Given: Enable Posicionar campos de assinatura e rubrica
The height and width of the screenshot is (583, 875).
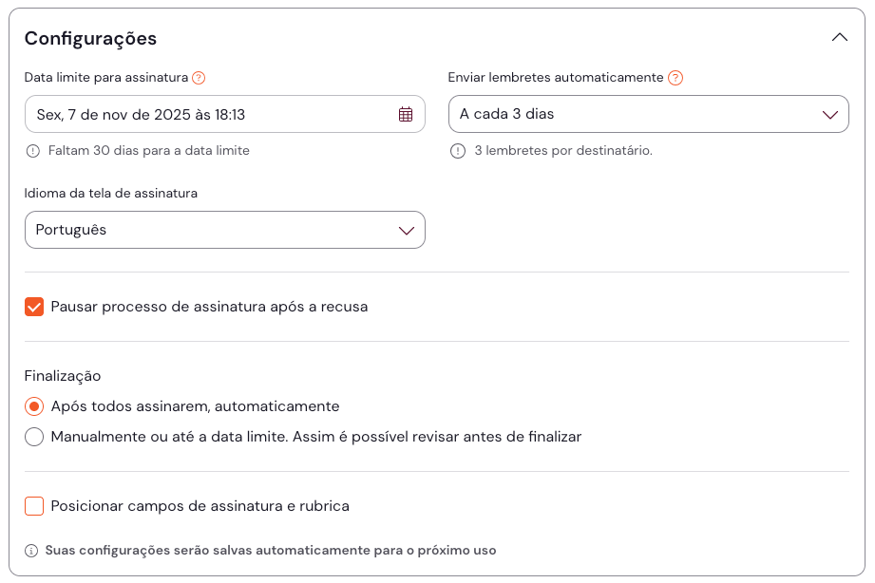Looking at the screenshot, I should pyautogui.click(x=34, y=506).
